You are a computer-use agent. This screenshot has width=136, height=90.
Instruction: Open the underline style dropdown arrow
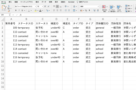[25, 10]
